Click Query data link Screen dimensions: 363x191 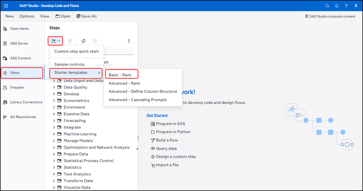(164, 149)
